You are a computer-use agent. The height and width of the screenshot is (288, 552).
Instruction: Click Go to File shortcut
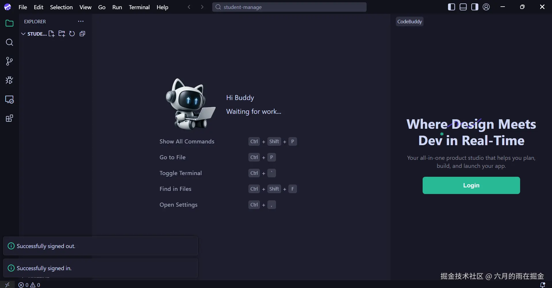172,157
